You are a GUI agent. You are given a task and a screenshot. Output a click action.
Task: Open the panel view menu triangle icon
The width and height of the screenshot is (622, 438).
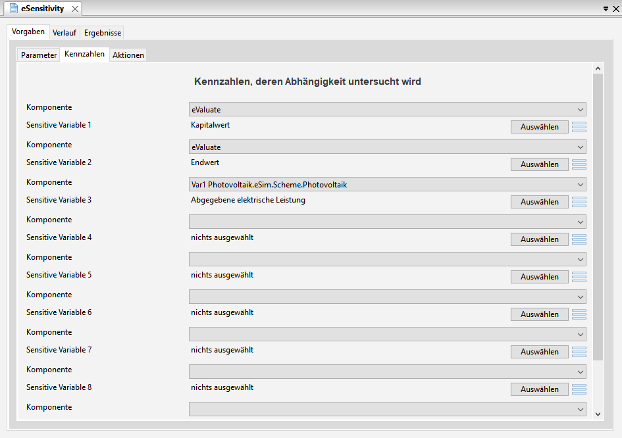point(606,9)
